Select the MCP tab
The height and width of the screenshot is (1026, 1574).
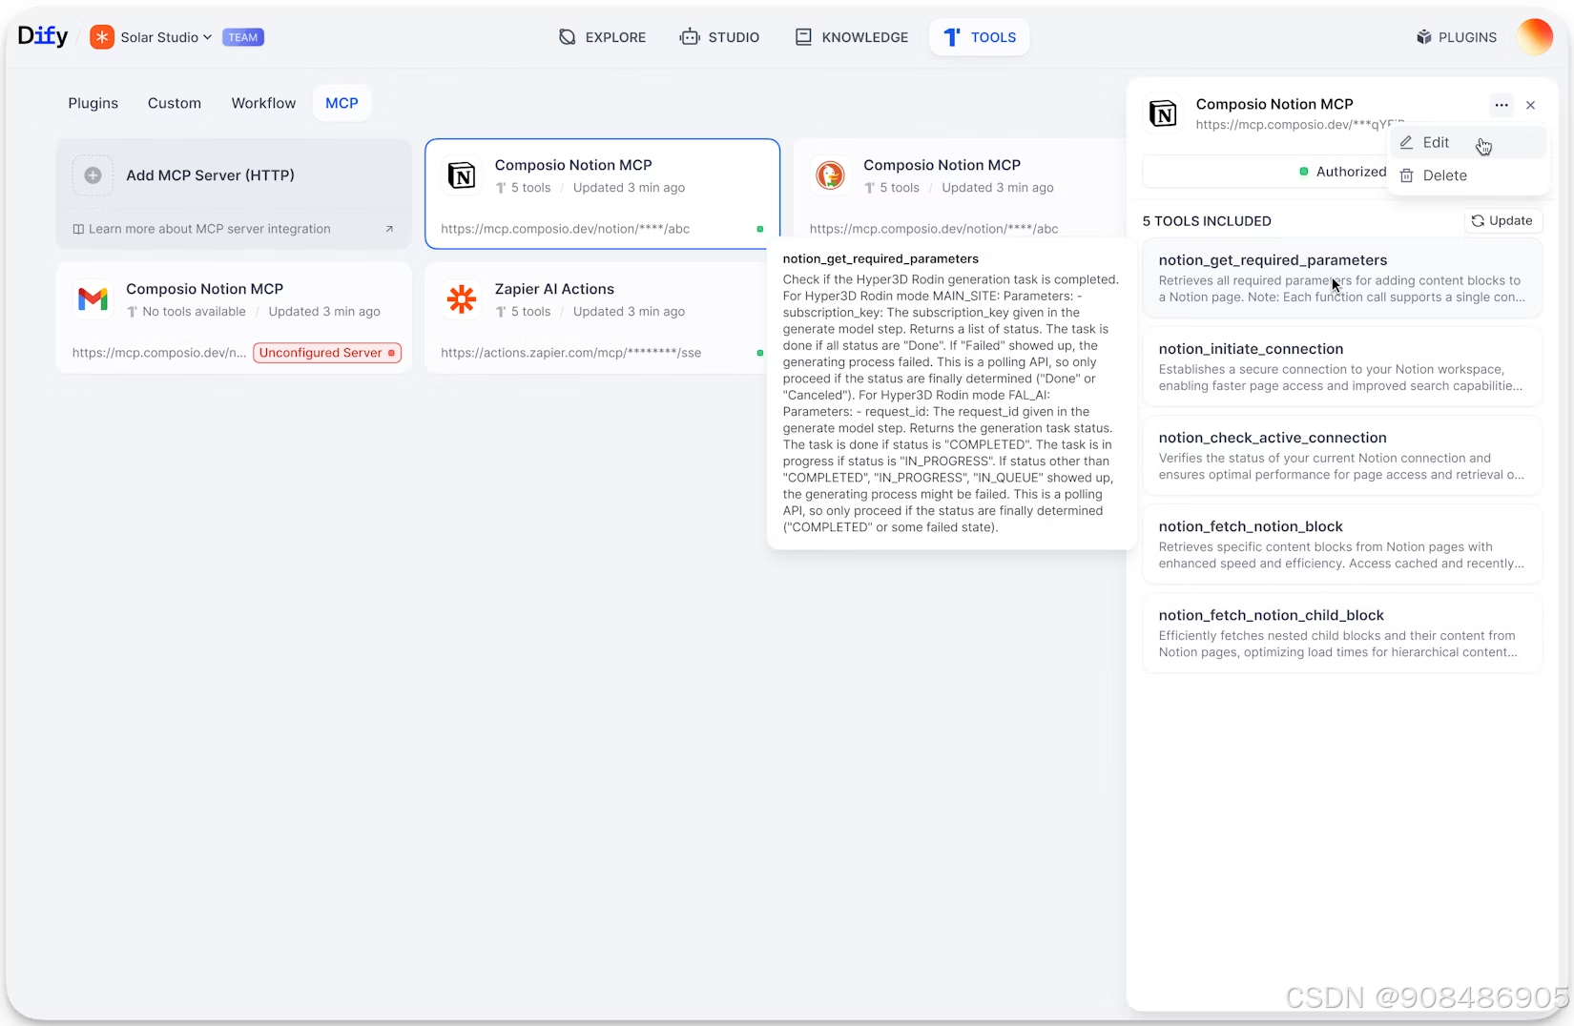[342, 103]
